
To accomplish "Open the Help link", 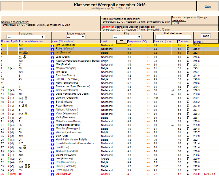I will (x=208, y=6).
